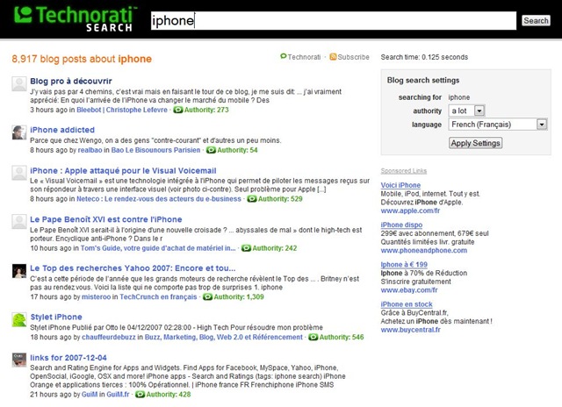The image size is (562, 407).
Task: Open the links for 2007-12-04 post
Action: tap(68, 358)
